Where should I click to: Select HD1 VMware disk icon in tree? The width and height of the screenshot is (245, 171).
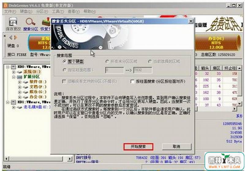13,102
